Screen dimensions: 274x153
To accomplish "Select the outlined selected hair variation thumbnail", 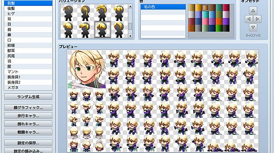I will [102, 29].
